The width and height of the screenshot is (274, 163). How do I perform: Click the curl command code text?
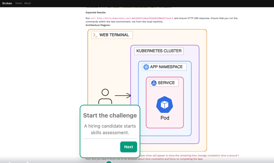pyautogui.click(x=132, y=18)
